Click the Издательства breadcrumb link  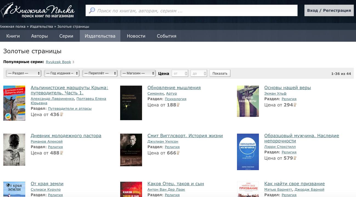pyautogui.click(x=41, y=27)
